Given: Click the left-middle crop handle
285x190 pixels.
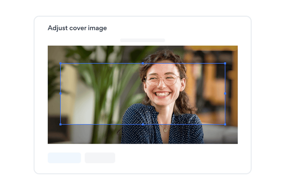Looking at the screenshot, I should [60, 93].
